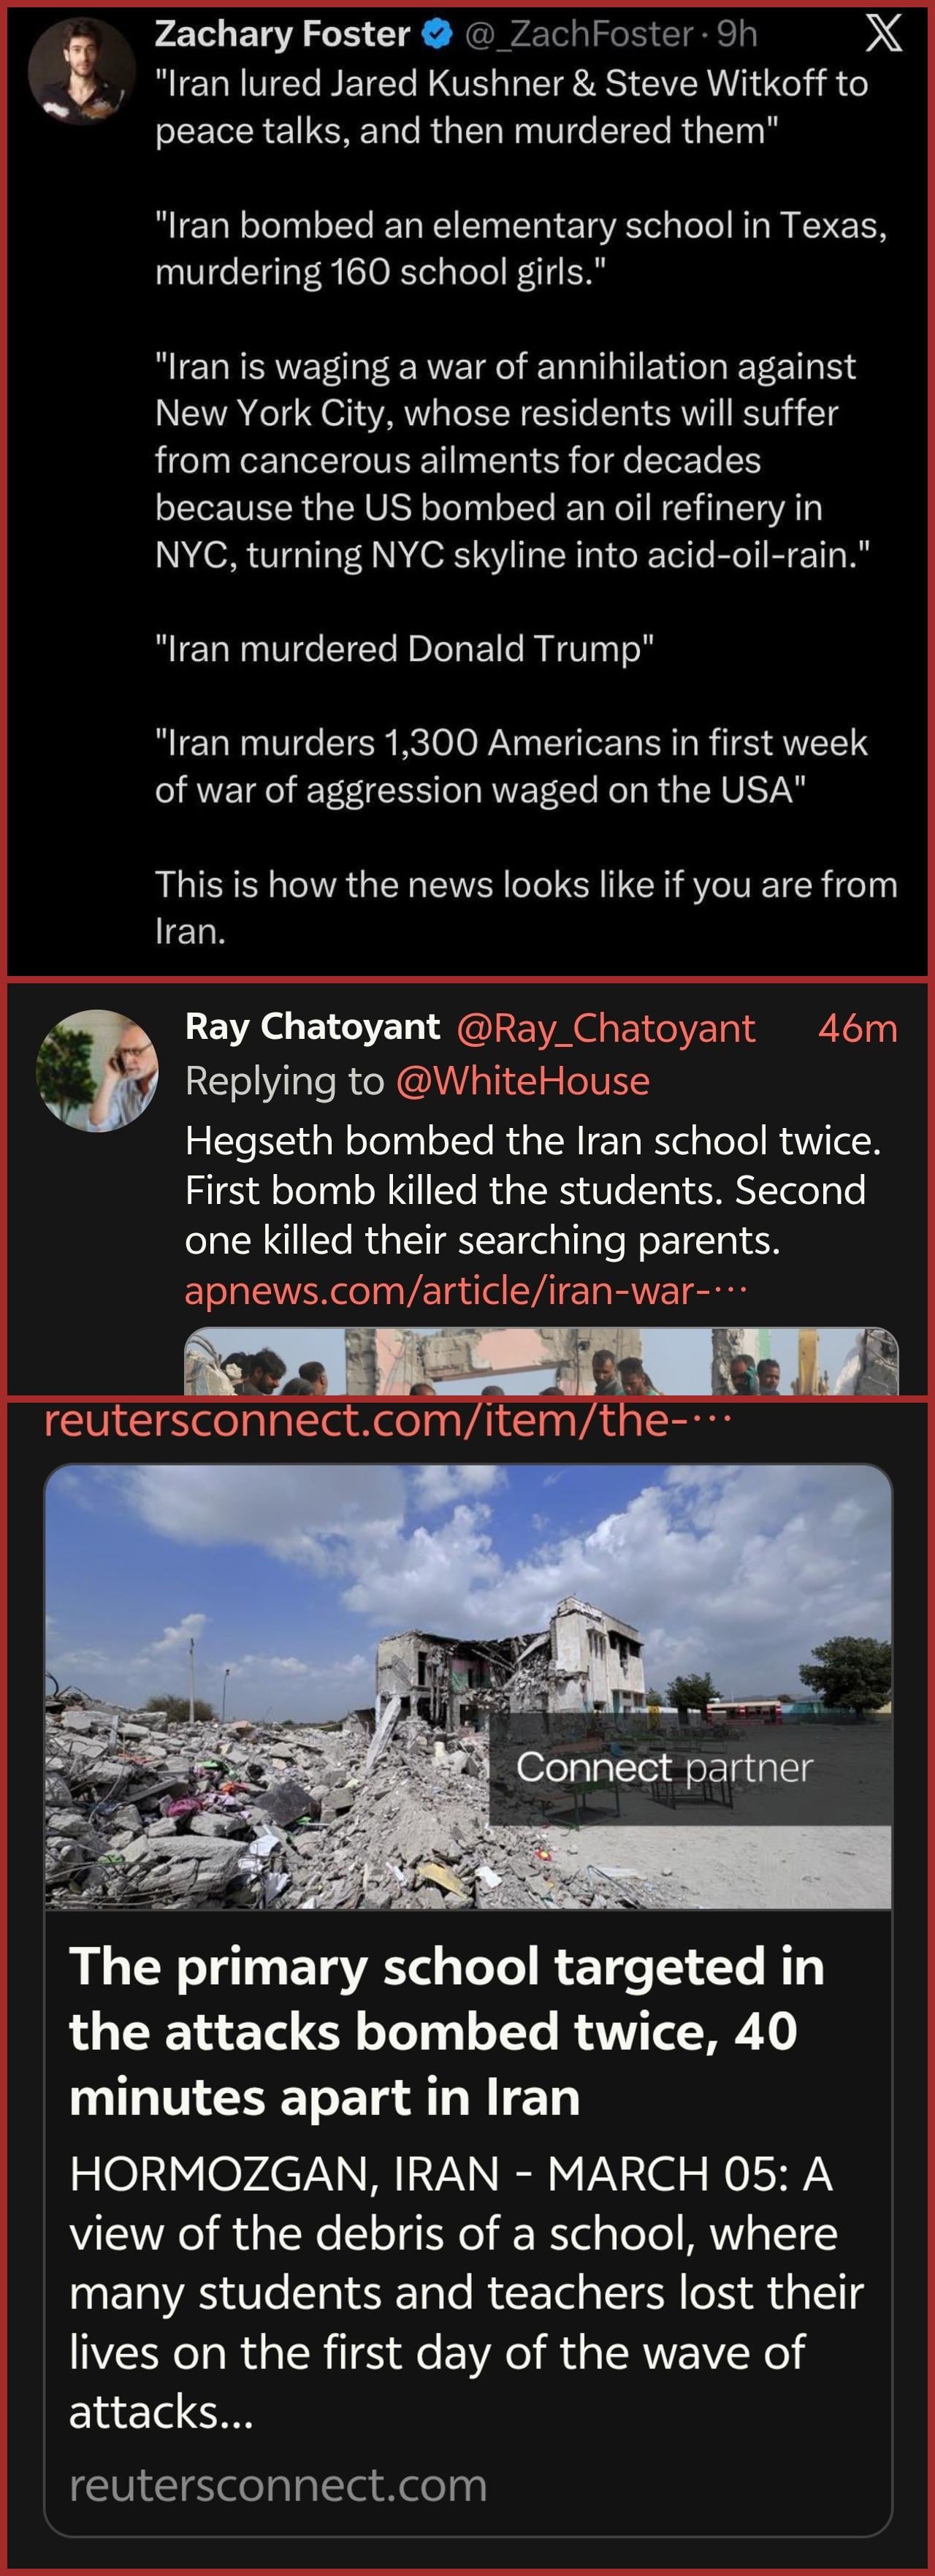This screenshot has height=2576, width=935.
Task: Open the @_ZachFoster handle
Action: pos(579,35)
